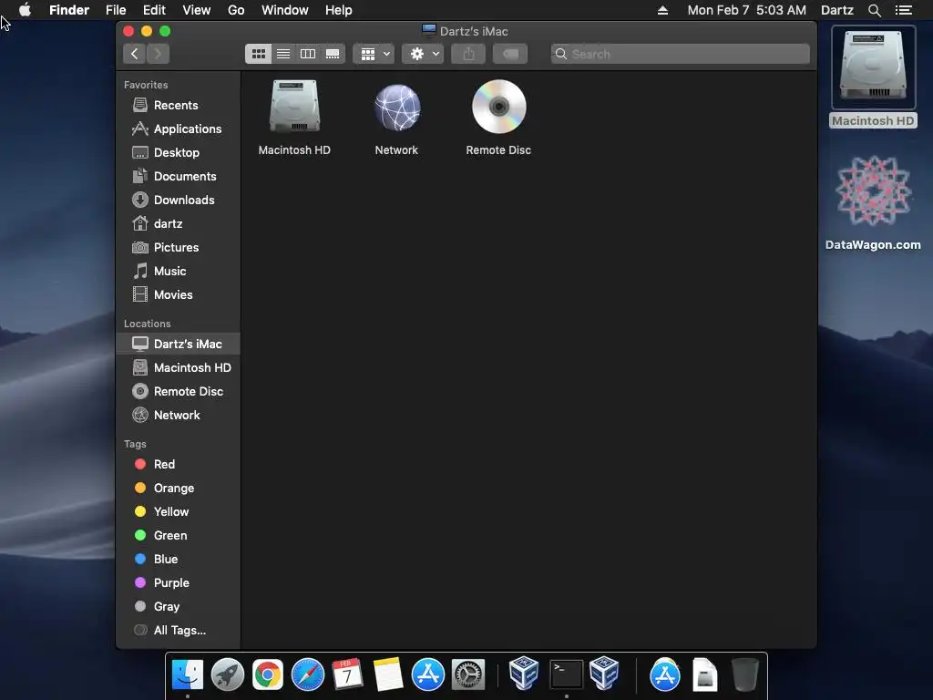Filter by the Red tag
This screenshot has width=933, height=700.
point(178,464)
